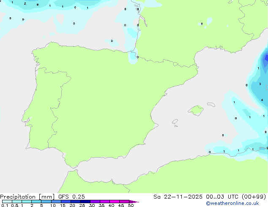The height and width of the screenshot is (207, 268).
Task: Click the legend scale label '10'
Action: (53, 205)
